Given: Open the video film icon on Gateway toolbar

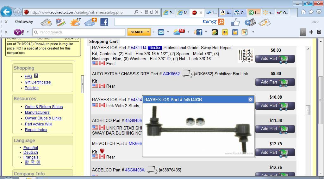Looking at the screenshot, I should [x=250, y=22].
